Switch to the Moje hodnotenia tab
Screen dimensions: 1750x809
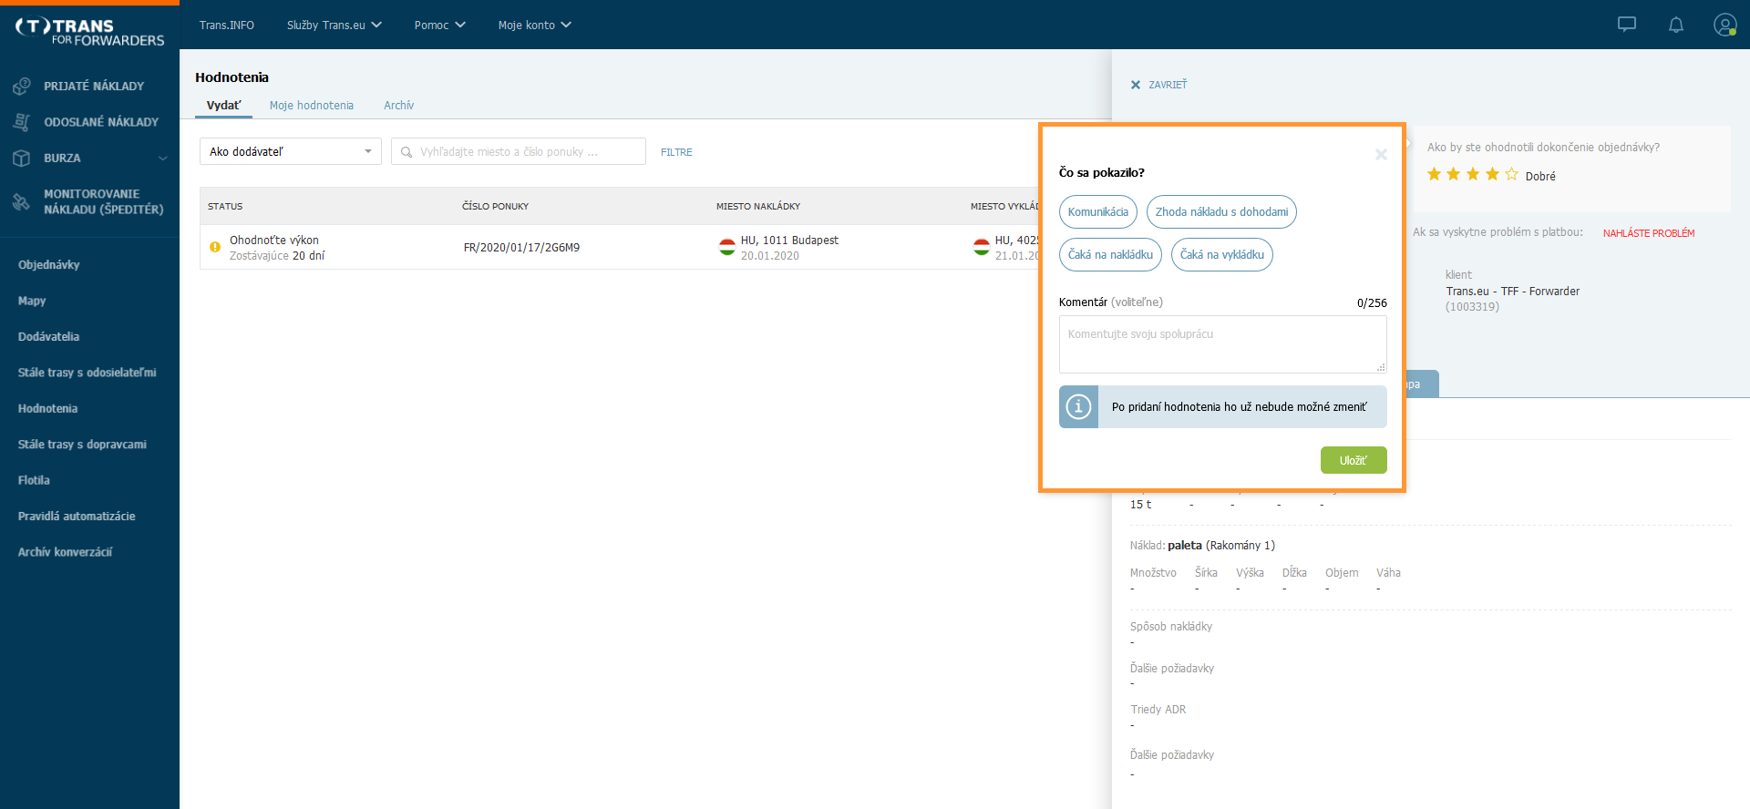312,106
